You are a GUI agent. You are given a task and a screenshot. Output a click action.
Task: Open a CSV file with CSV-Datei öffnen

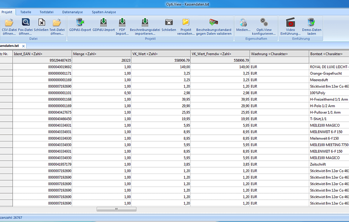coord(9,27)
